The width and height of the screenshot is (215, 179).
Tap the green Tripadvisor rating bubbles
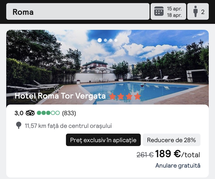[48, 113]
